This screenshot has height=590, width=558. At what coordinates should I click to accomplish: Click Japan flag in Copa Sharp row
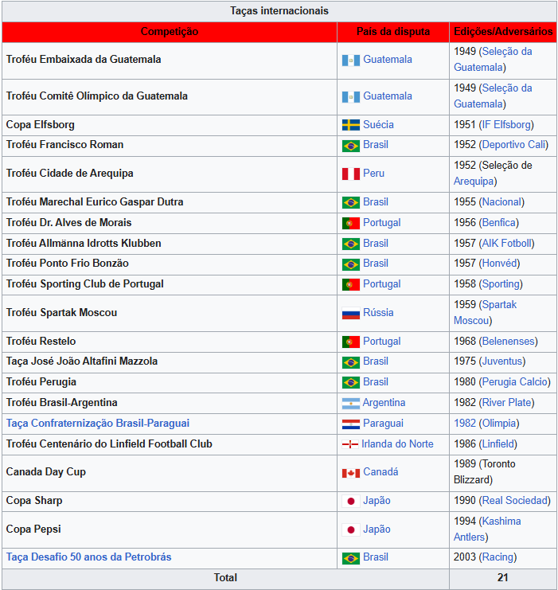pos(351,501)
